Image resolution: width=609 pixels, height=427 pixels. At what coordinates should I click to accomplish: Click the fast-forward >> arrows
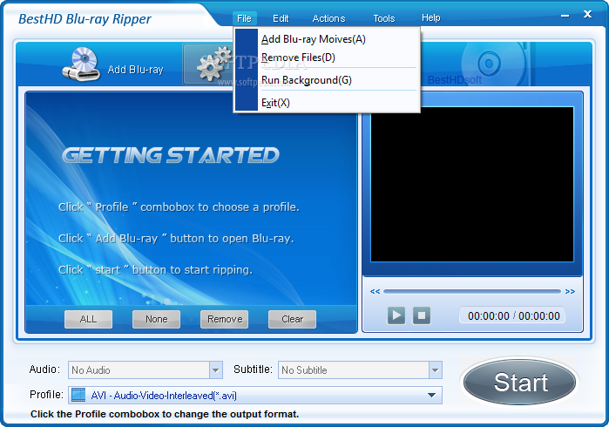pyautogui.click(x=570, y=291)
